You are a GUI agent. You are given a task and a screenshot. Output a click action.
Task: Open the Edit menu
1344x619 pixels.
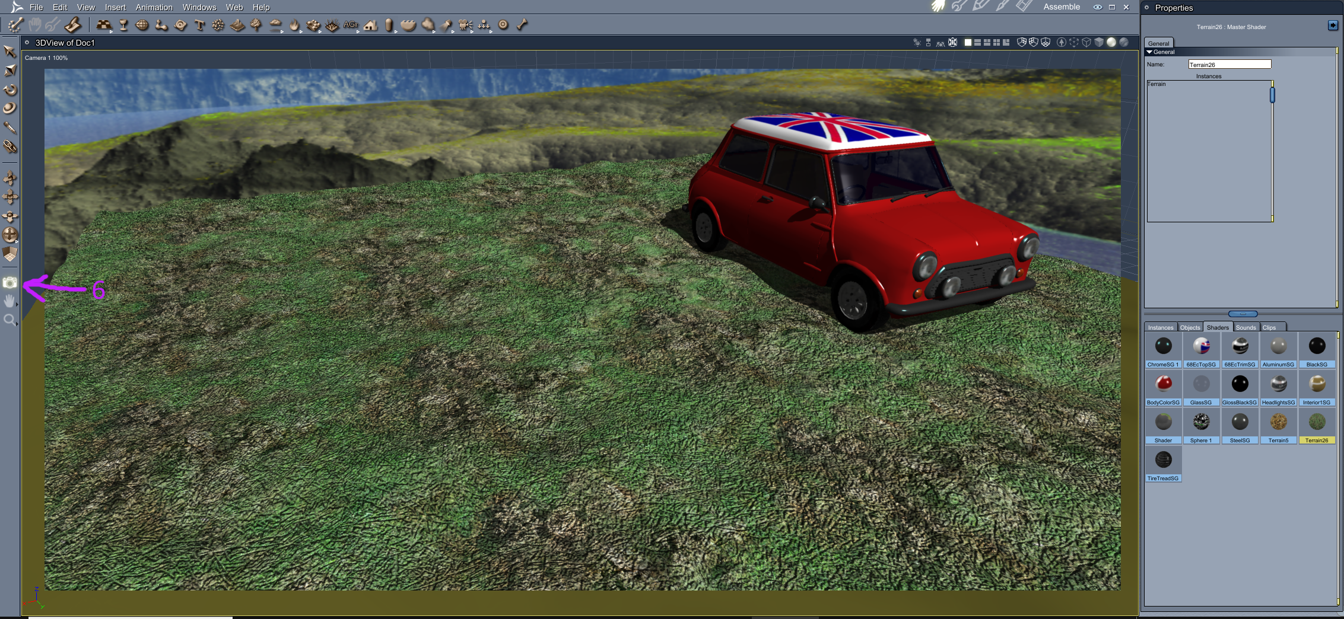pyautogui.click(x=60, y=7)
